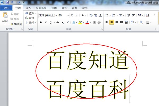Viewport: 159px width, 106px height.
Task: Open the undo history dropdown arrow
Action: [x=15, y=2]
